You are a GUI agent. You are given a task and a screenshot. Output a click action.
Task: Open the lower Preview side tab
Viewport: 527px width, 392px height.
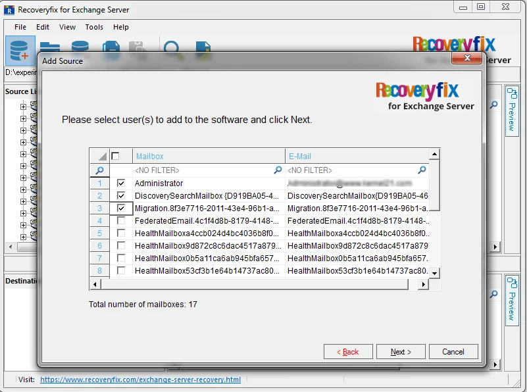512,300
